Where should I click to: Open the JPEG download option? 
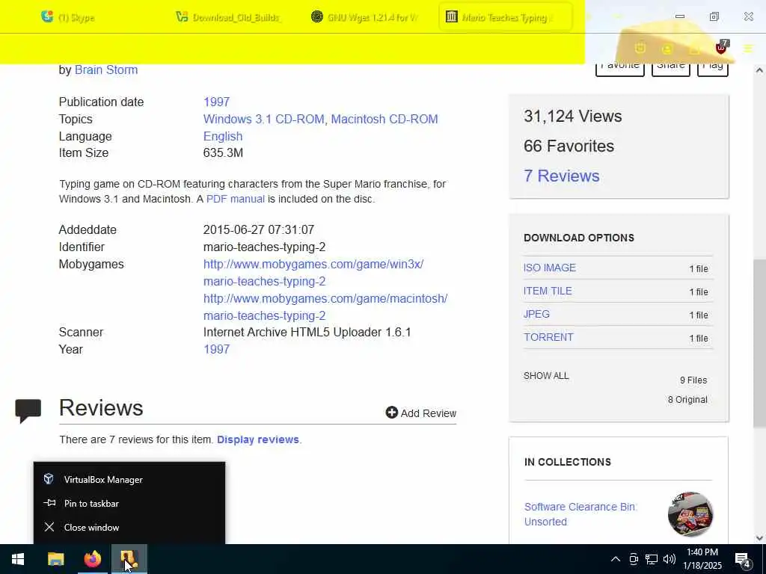pyautogui.click(x=536, y=314)
